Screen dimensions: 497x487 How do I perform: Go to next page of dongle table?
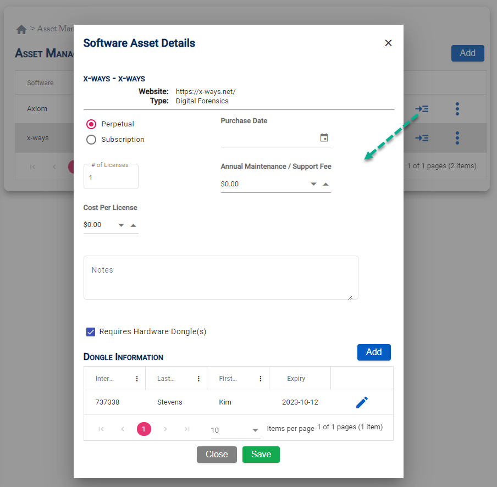(165, 429)
